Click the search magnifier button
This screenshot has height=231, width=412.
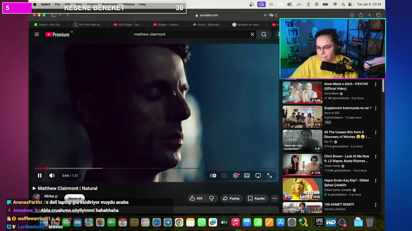point(264,34)
